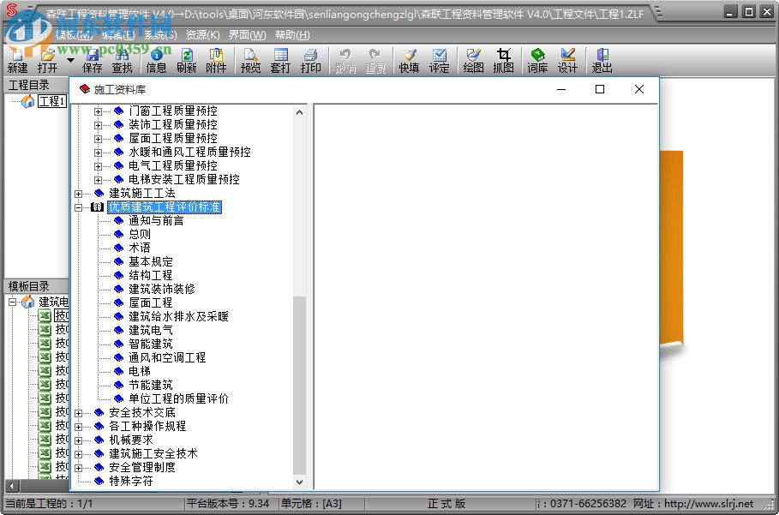Viewport: 779px width, 515px height.
Task: Open the 系统(S) menu
Action: [x=160, y=35]
